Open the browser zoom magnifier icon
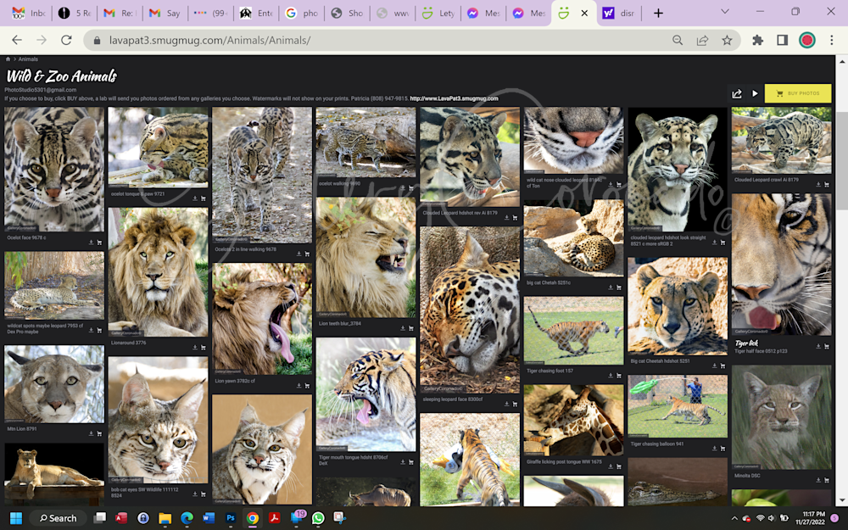 tap(678, 40)
